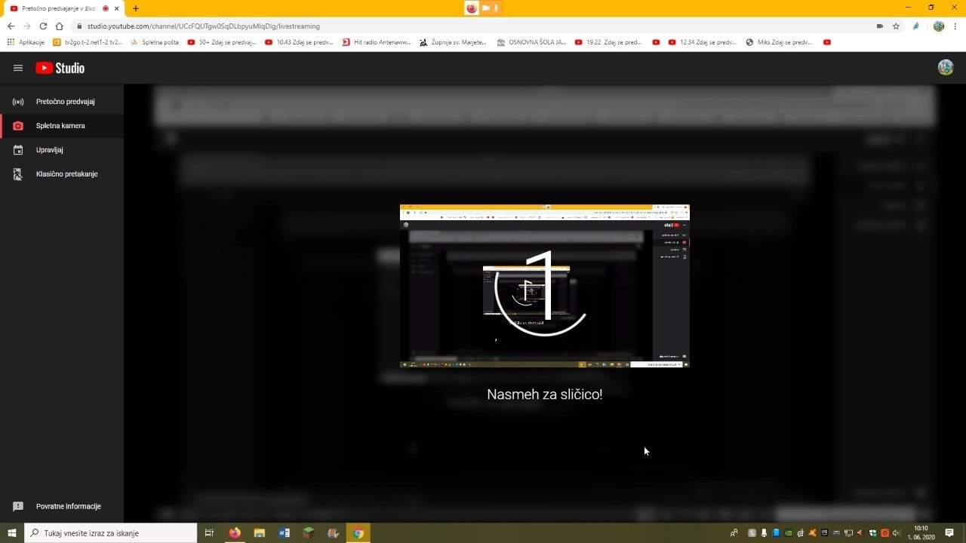Open the account avatar in Studio header
966x543 pixels.
pos(945,68)
